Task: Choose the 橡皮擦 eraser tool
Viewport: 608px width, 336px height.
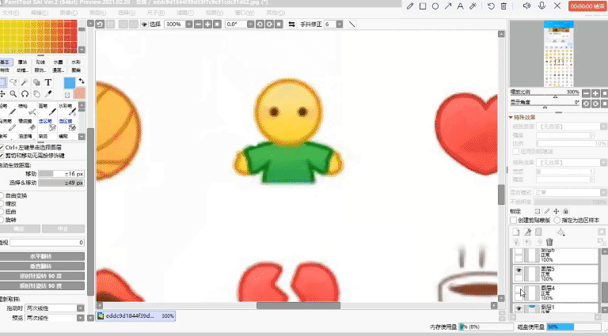Action: tap(28, 125)
